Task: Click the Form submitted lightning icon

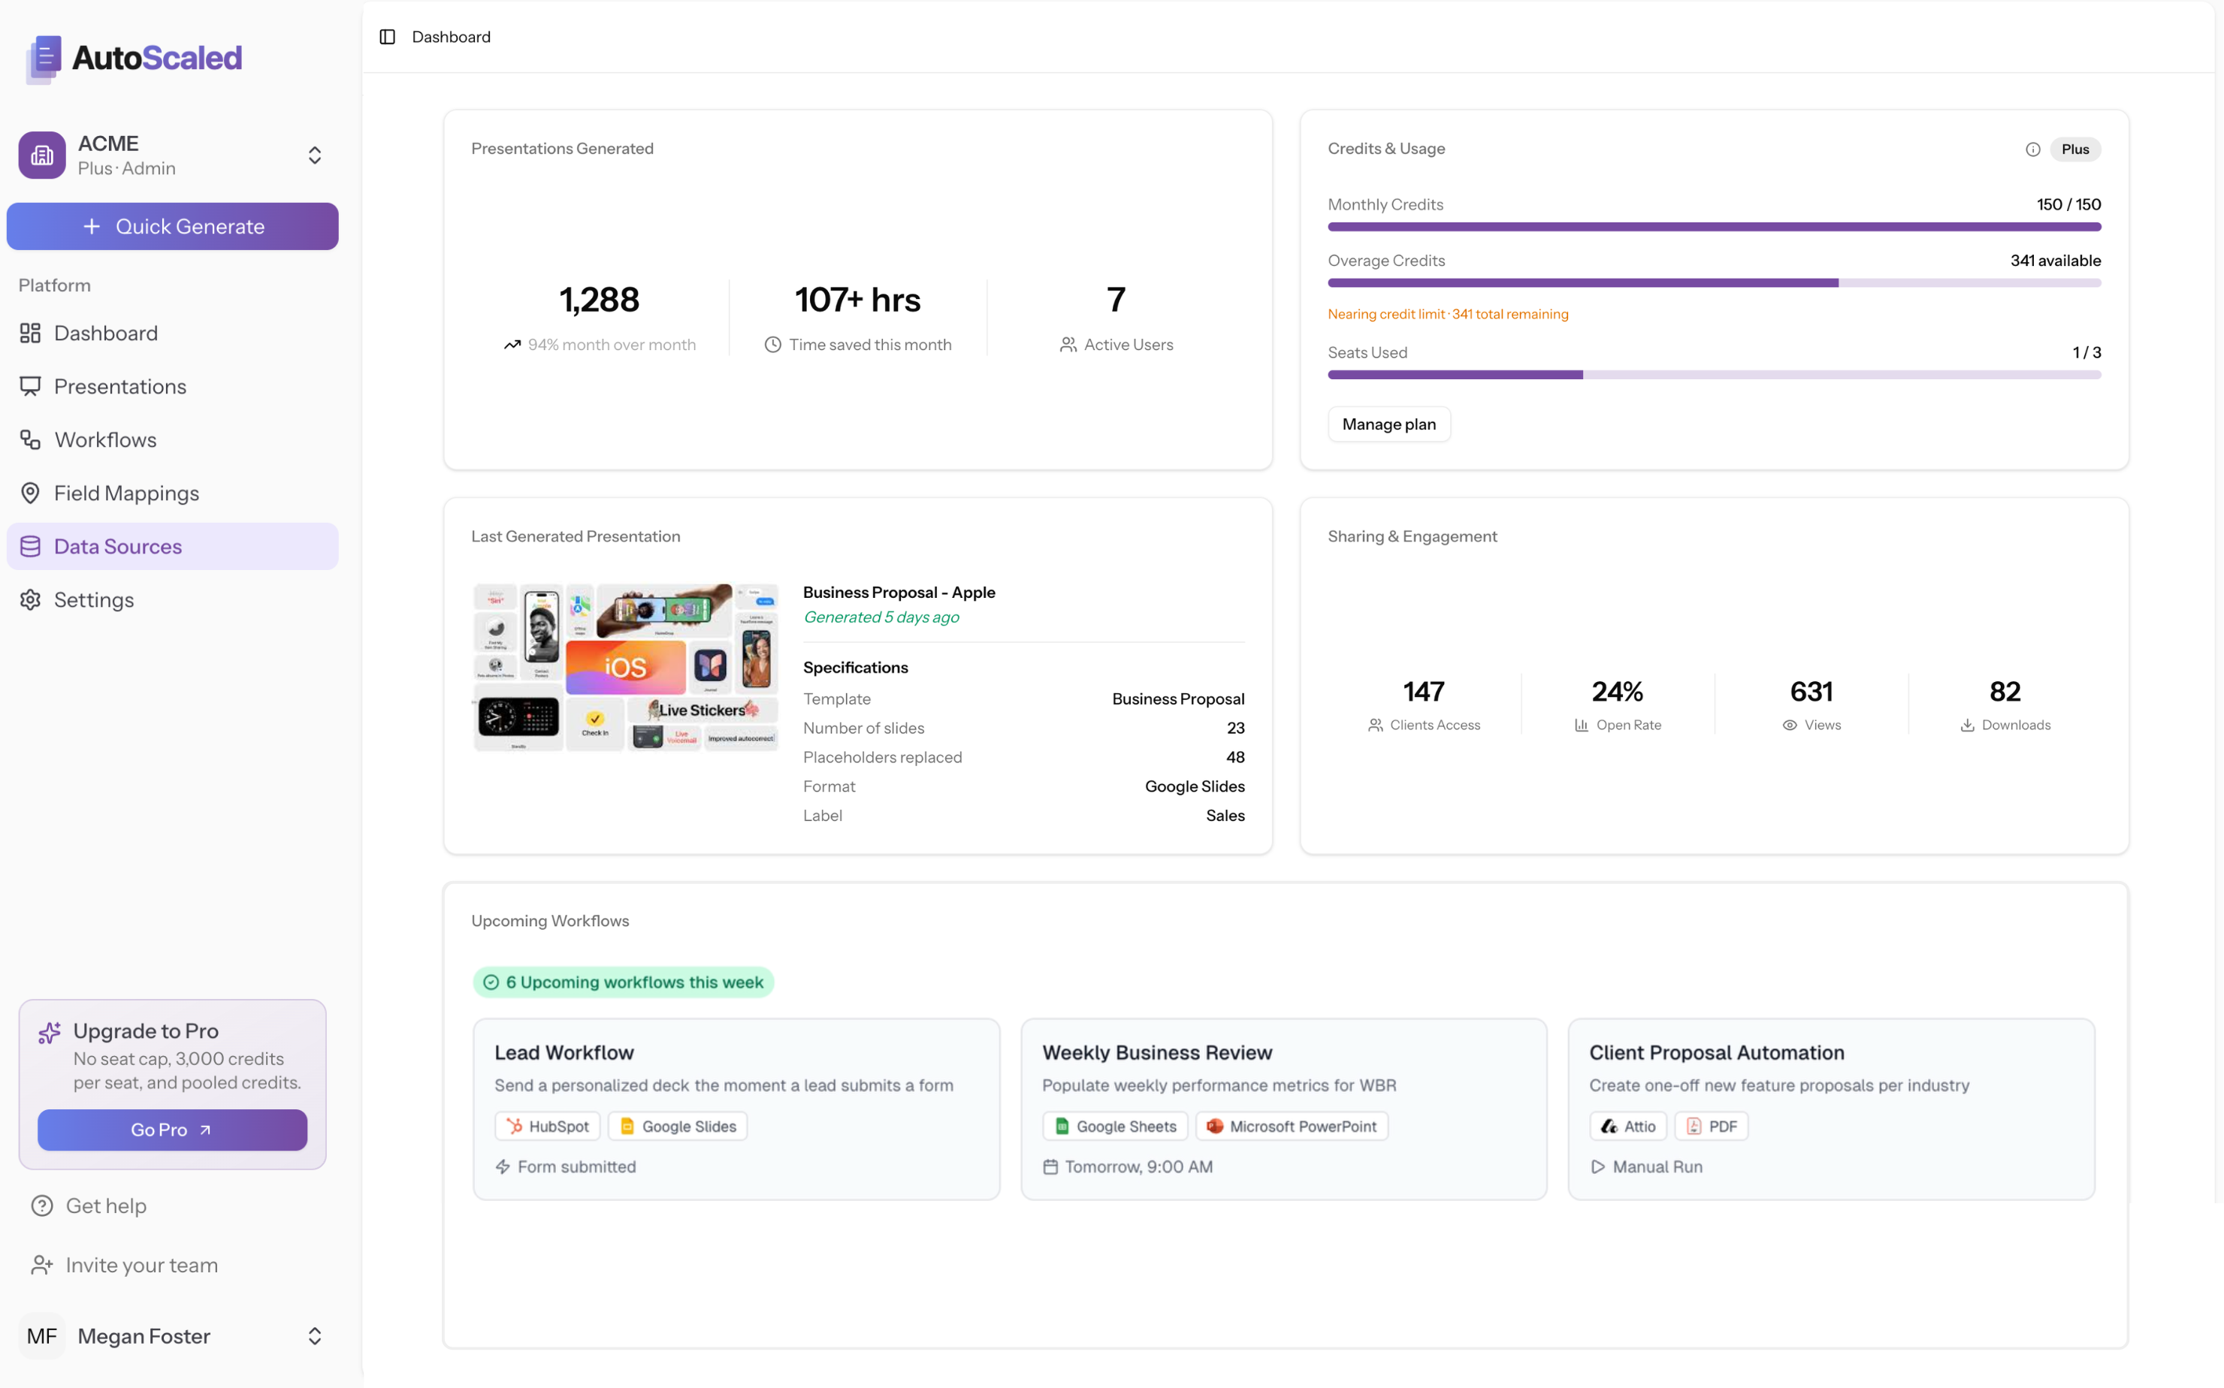Action: pos(503,1166)
